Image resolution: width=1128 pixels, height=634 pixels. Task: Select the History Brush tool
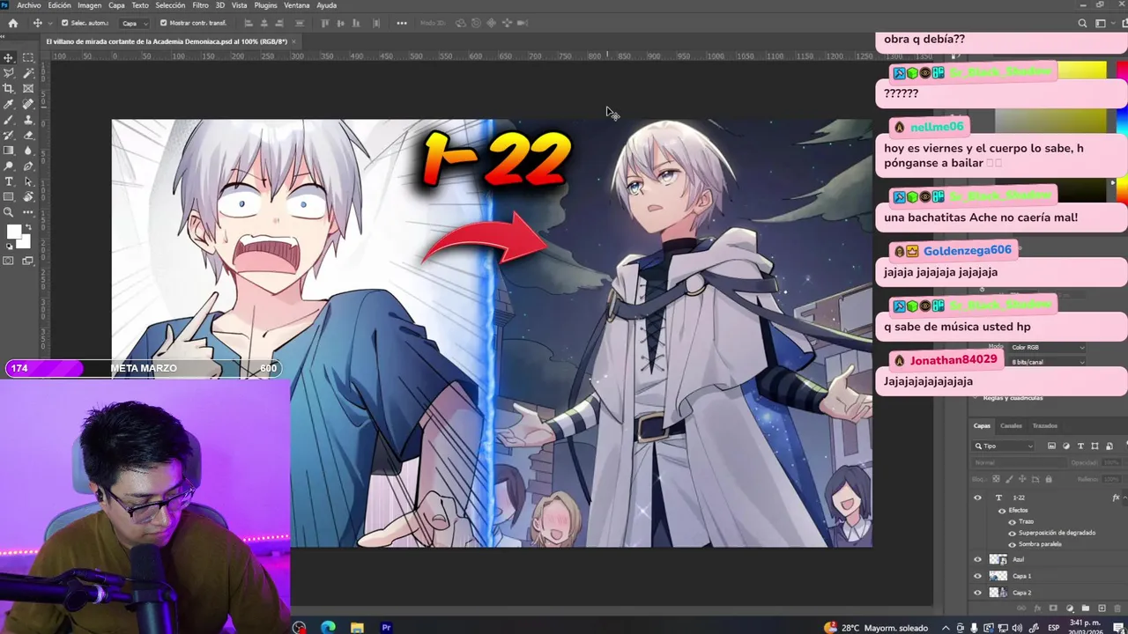click(x=9, y=135)
